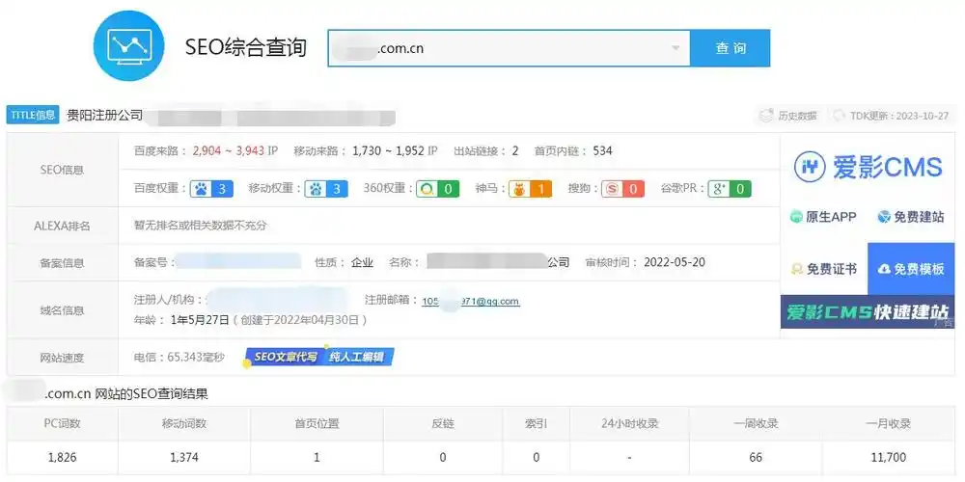Click the registrant qq.com email link
This screenshot has height=482, width=965.
[x=471, y=301]
